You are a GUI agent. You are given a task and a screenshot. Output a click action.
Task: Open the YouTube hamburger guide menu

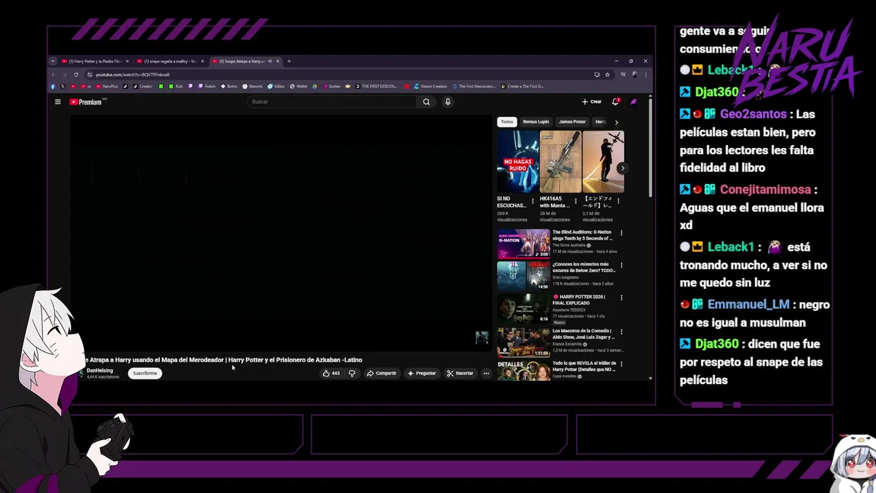[57, 102]
